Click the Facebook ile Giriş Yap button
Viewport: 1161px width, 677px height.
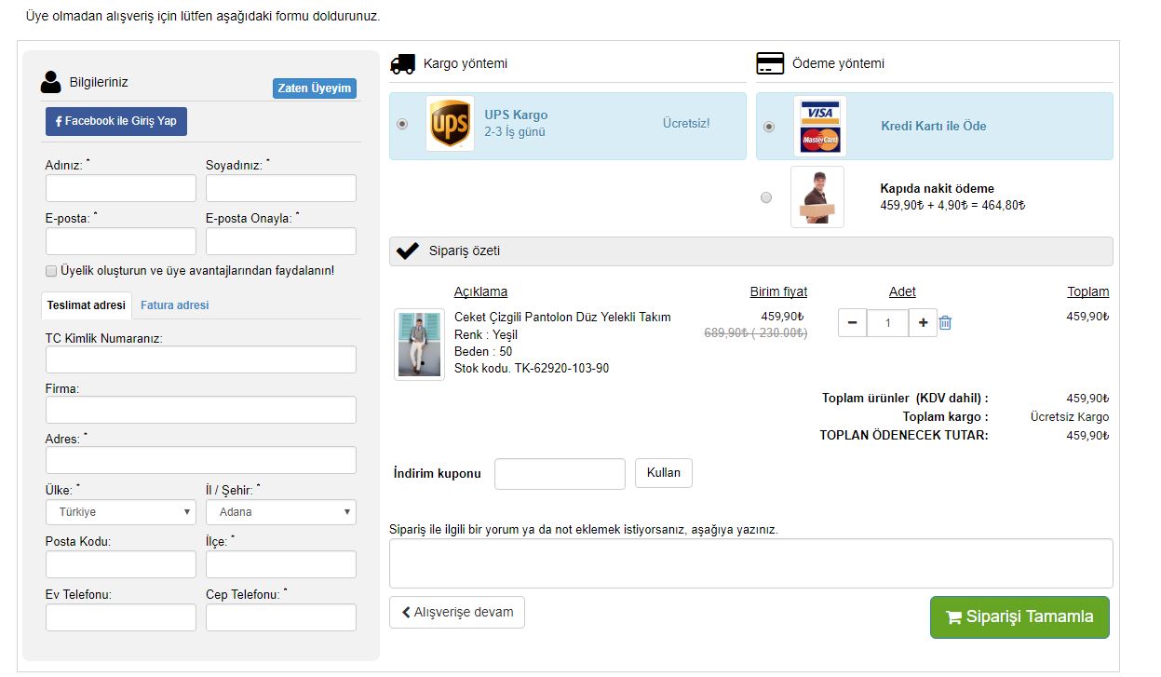pyautogui.click(x=116, y=121)
